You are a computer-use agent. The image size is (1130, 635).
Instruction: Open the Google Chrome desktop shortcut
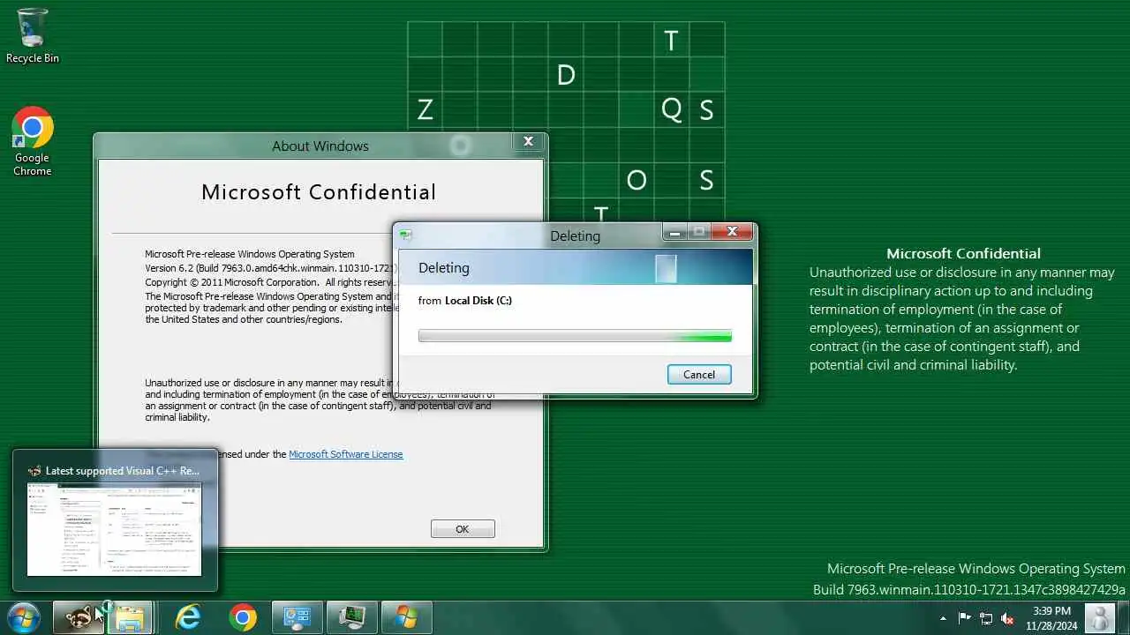click(x=33, y=141)
